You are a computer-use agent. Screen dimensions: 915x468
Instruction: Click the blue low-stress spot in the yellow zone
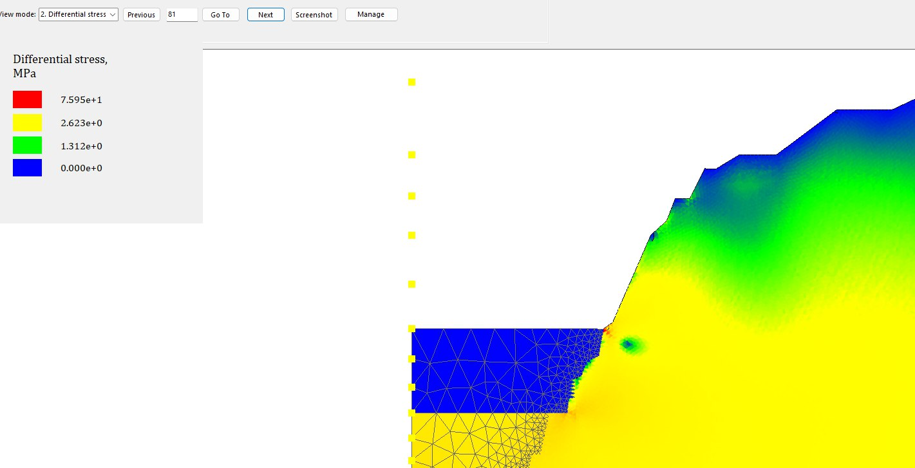629,345
